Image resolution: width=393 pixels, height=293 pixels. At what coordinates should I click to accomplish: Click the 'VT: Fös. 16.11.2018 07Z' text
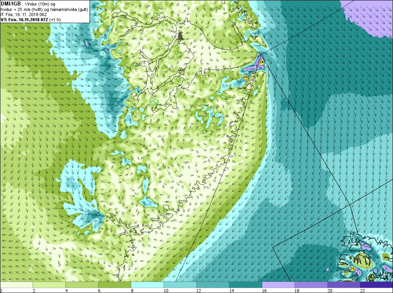(24, 20)
